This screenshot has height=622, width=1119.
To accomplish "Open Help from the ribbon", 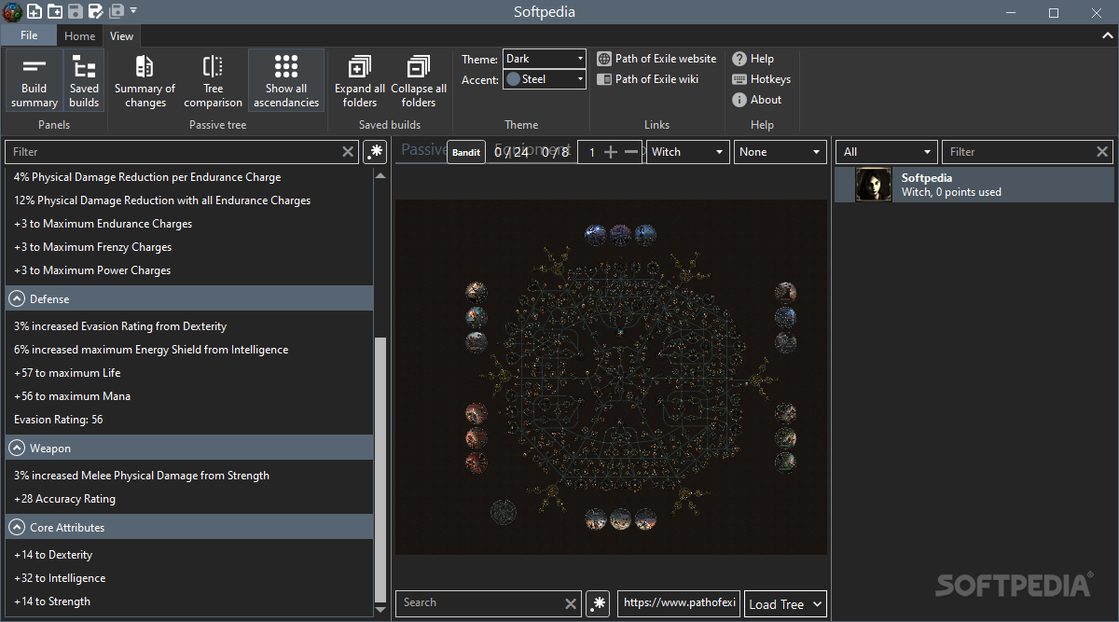I will pos(753,59).
